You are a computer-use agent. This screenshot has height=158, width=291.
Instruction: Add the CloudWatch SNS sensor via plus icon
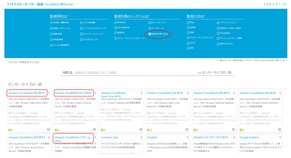(x=280, y=129)
